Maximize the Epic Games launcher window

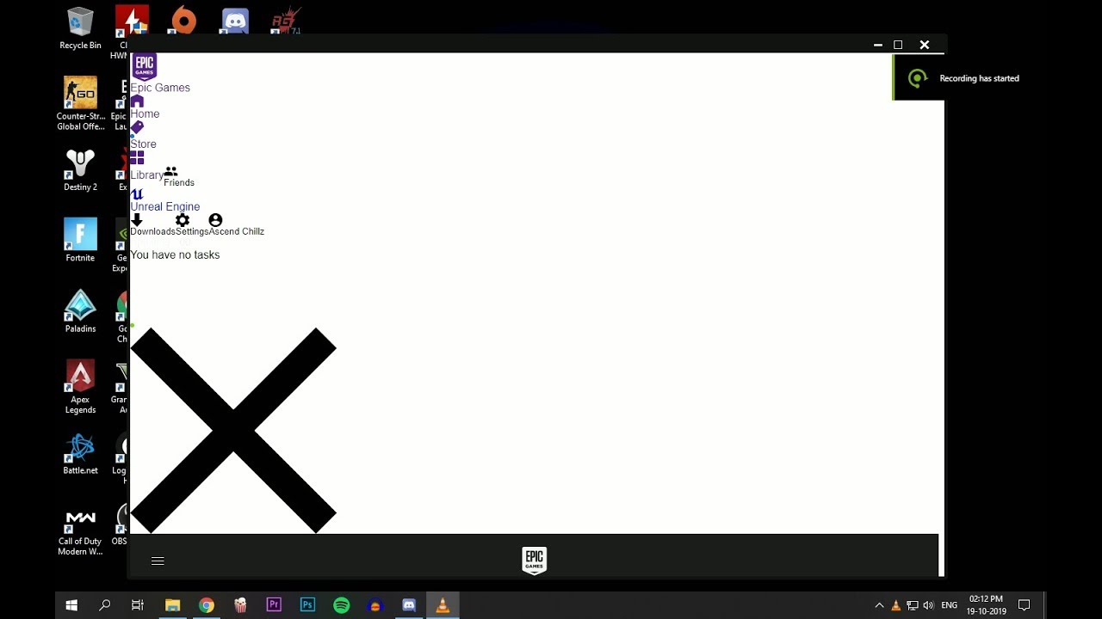tap(898, 45)
